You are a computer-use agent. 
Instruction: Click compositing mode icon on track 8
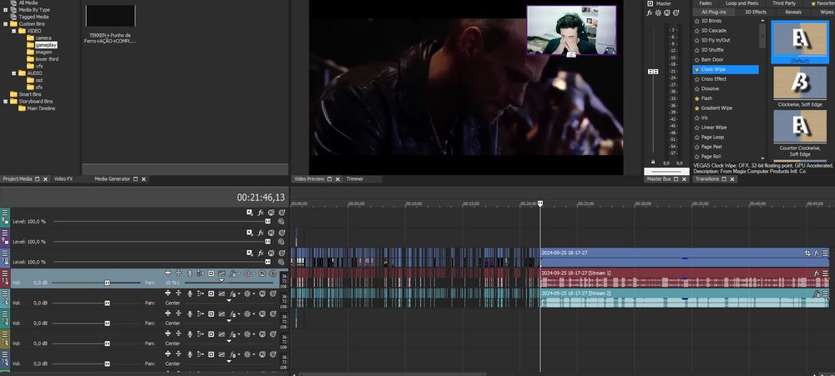[281, 221]
